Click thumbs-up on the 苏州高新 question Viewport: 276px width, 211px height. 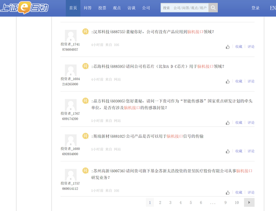228,192
